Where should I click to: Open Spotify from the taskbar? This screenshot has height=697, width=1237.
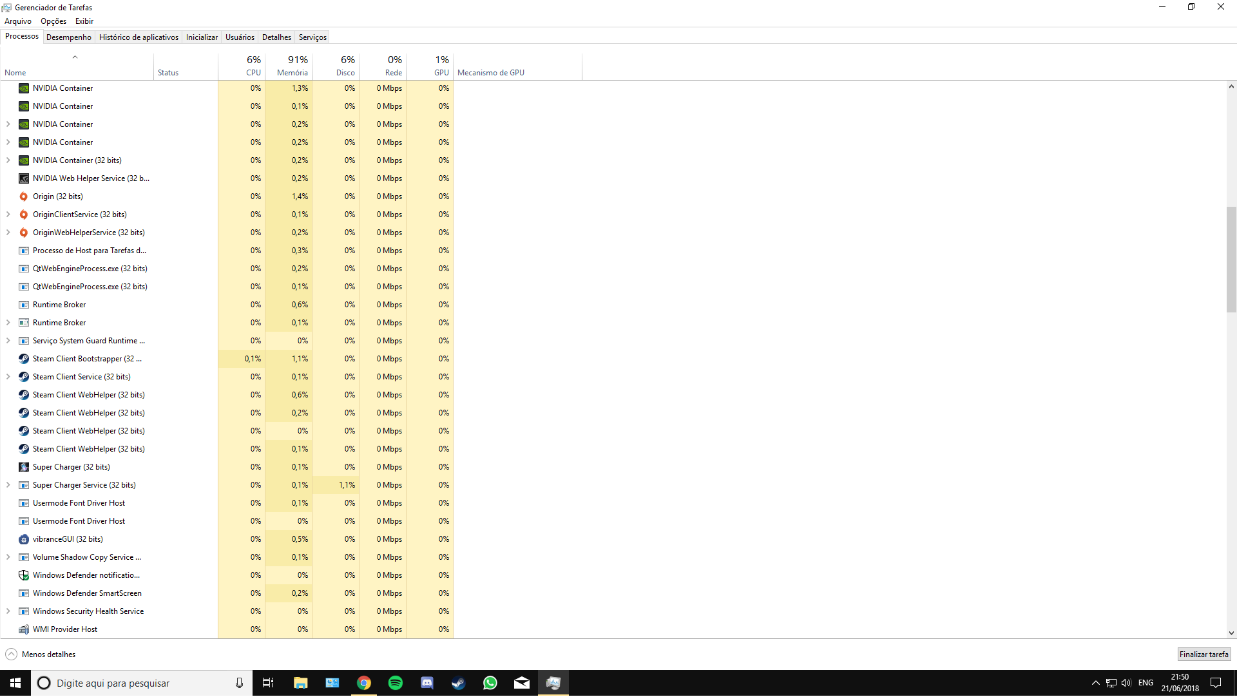[396, 683]
